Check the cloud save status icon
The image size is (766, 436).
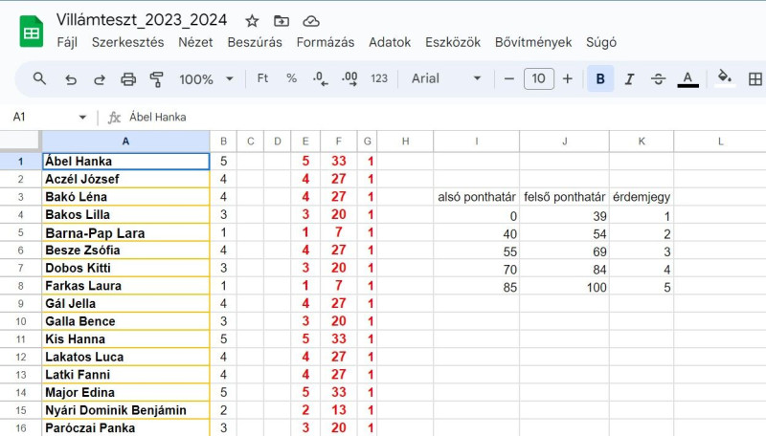click(x=311, y=21)
